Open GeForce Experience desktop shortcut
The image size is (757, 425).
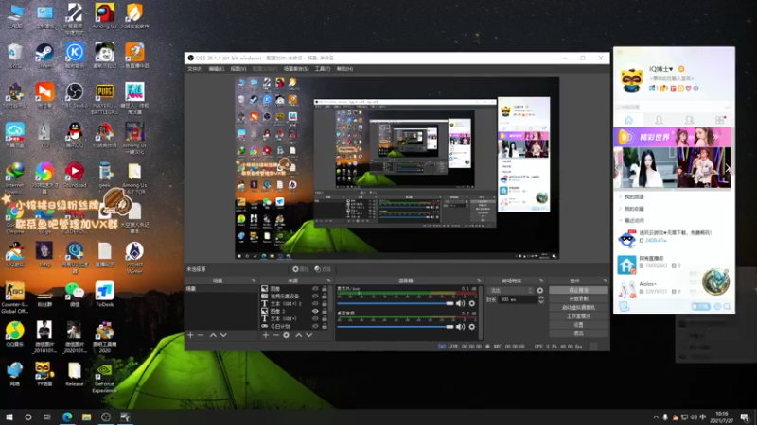[x=104, y=377]
